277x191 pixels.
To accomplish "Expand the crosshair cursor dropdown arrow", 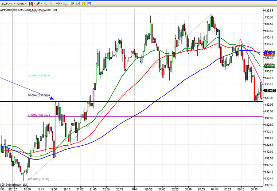I will [x=61, y=4].
